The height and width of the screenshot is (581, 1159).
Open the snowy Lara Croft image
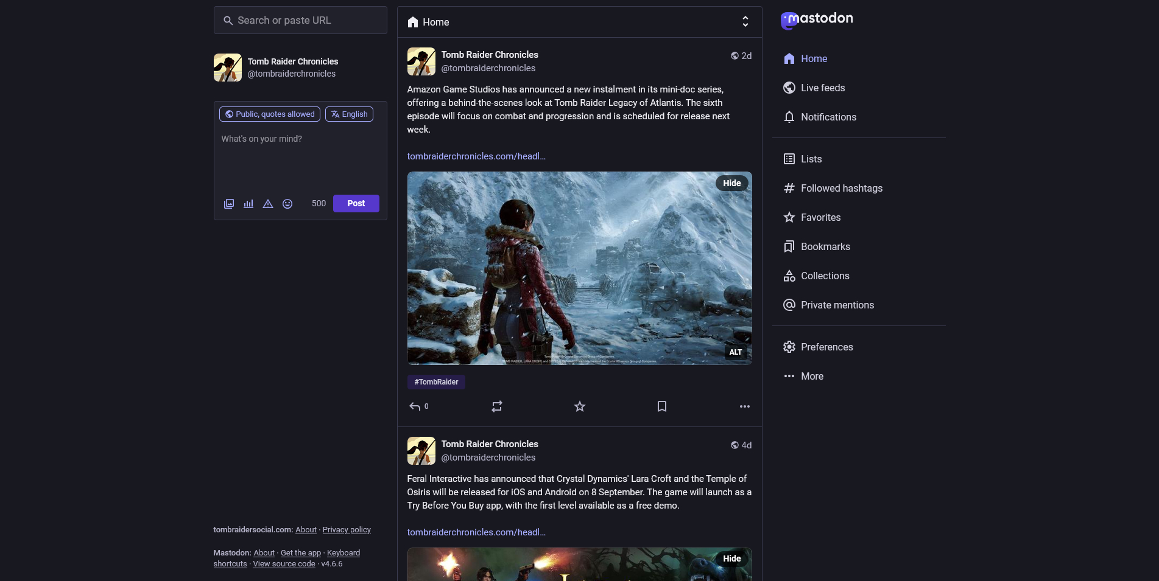pos(579,268)
